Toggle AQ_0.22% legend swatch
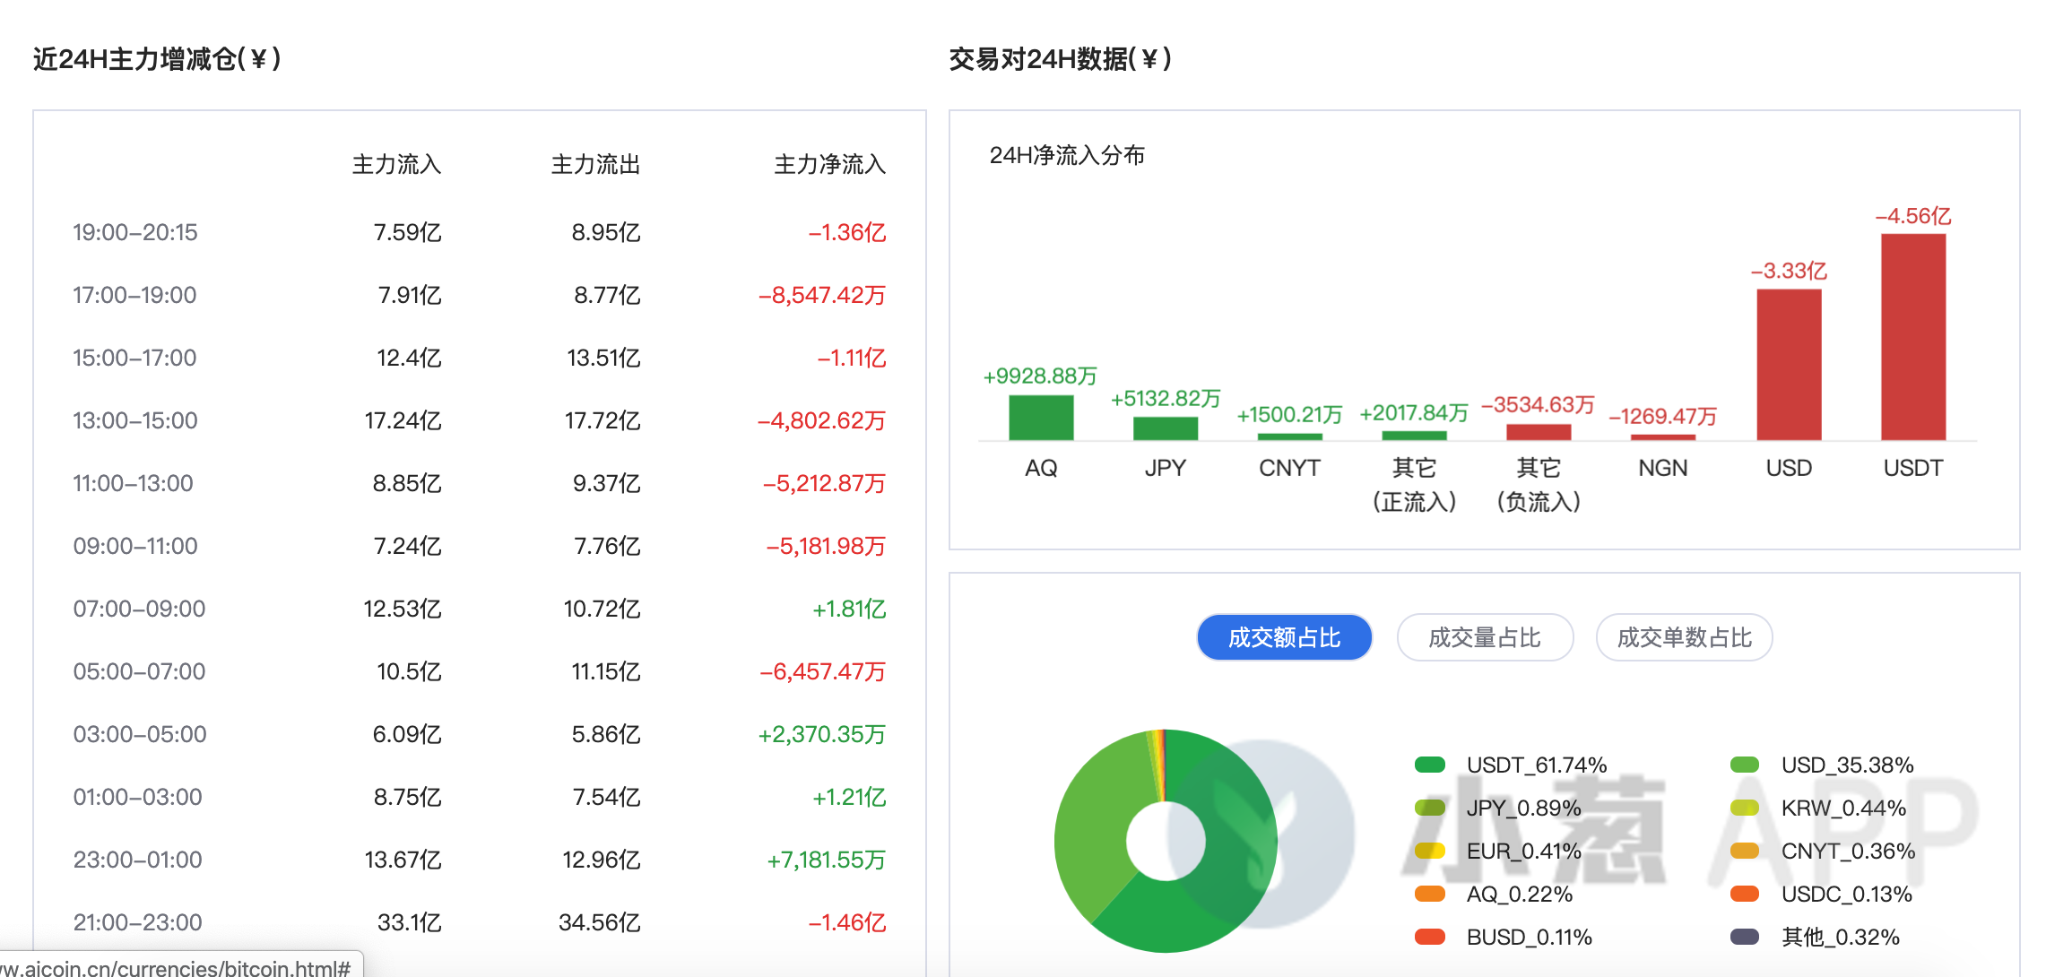Viewport: 2046px width, 977px height. (1429, 894)
